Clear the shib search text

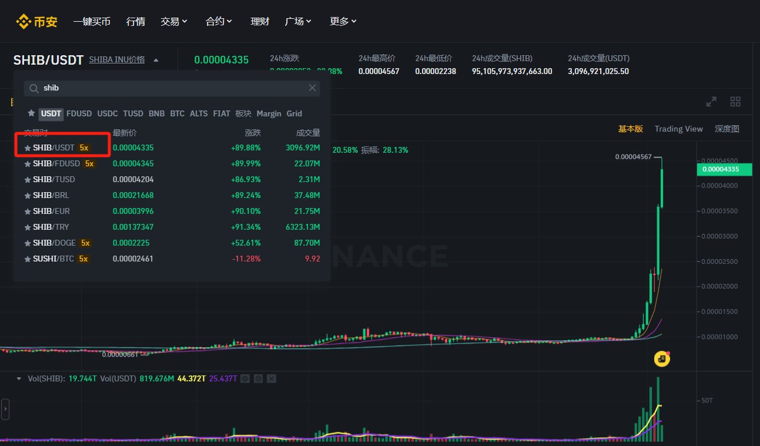(x=312, y=88)
